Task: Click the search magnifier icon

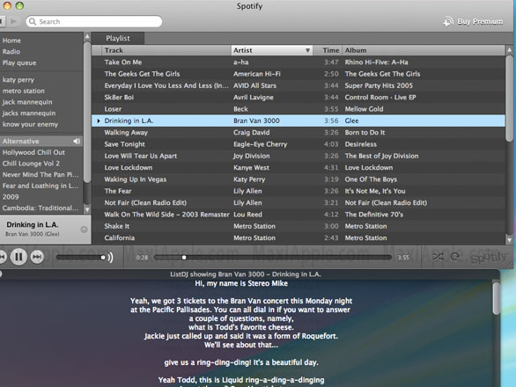Action: 33,21
